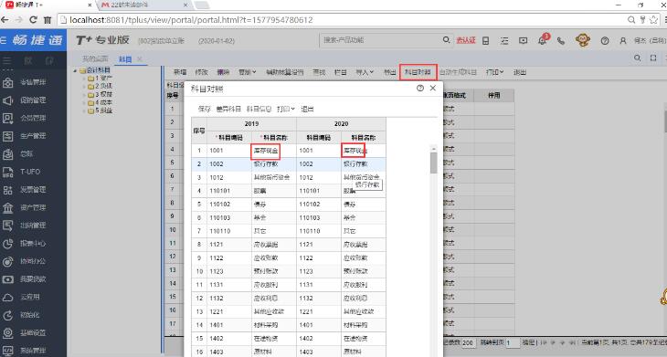Open the 导入 dropdown in main toolbar
Viewport: 667px width, 357px height.
tap(365, 72)
